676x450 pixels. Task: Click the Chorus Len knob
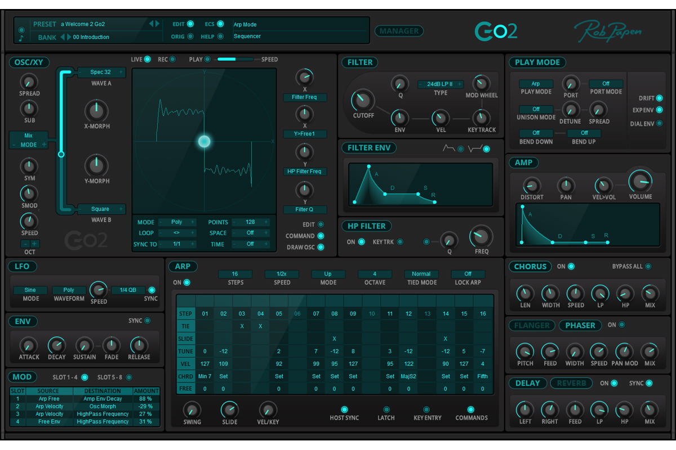pos(524,293)
